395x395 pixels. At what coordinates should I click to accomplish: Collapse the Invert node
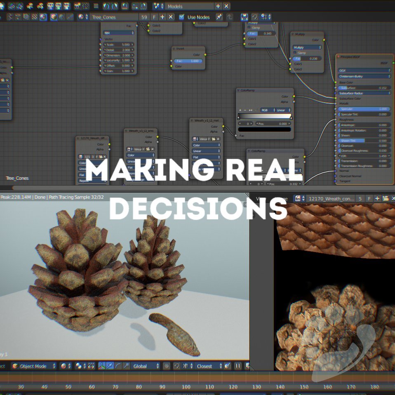click(174, 49)
